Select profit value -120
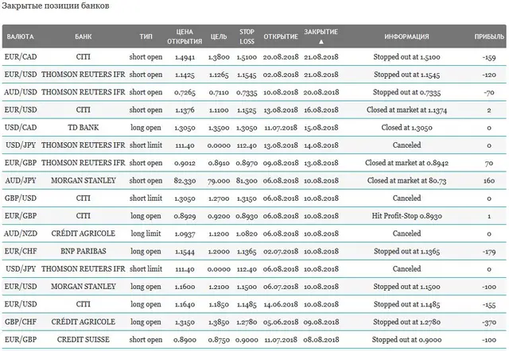 (489, 75)
